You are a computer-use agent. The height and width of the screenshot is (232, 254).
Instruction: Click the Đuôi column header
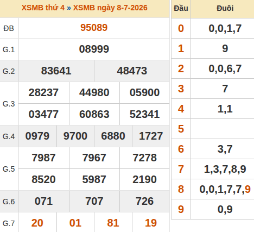[x=225, y=8]
